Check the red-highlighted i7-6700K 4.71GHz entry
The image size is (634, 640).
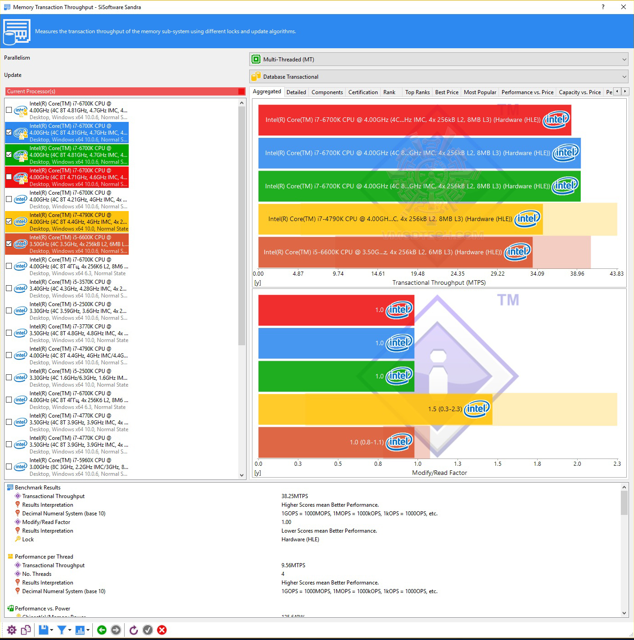[x=9, y=177]
